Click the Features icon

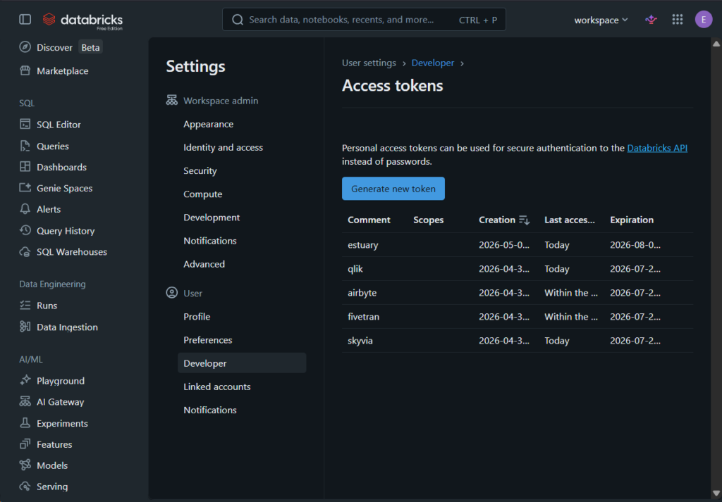(25, 444)
